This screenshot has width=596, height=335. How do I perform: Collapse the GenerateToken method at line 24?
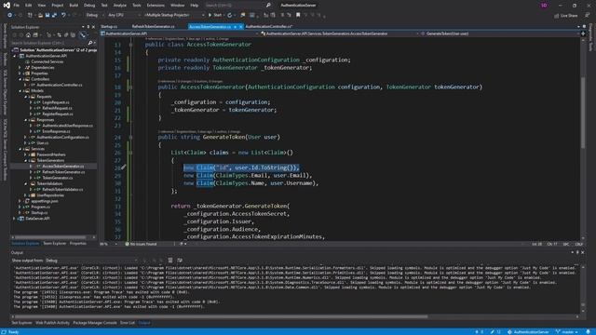(130, 137)
